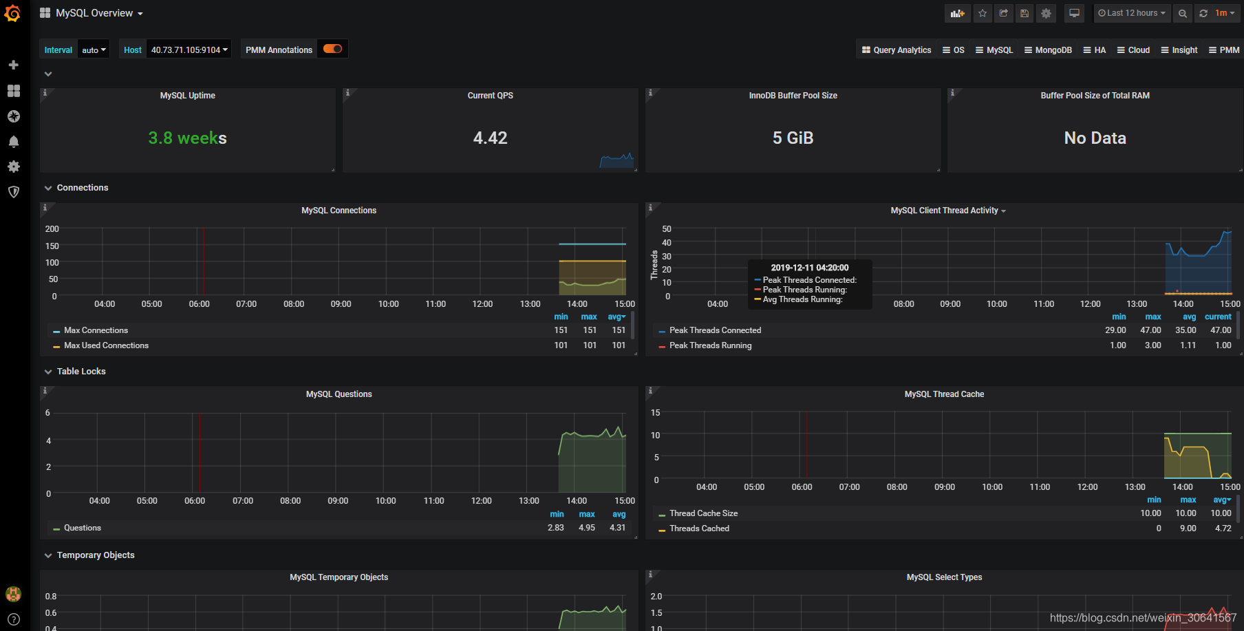Open the Dashboards grid icon in sidebar

[13, 91]
